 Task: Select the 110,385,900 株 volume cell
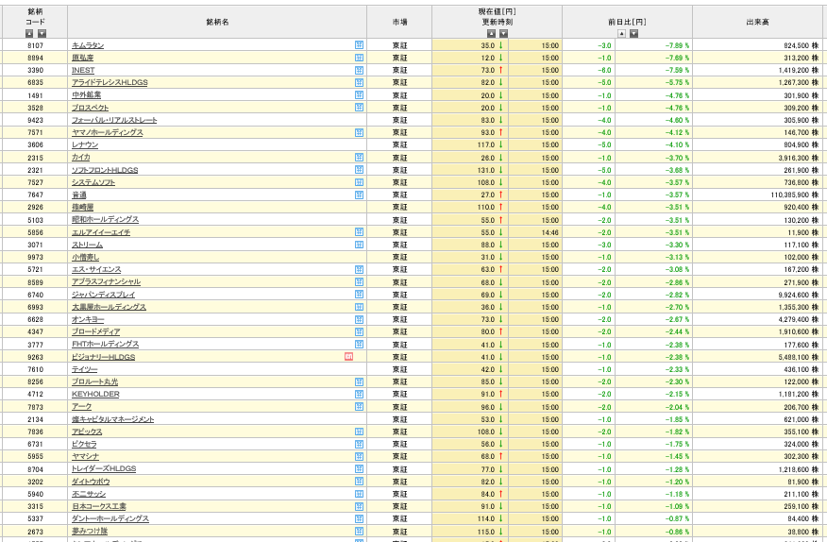tap(759, 195)
